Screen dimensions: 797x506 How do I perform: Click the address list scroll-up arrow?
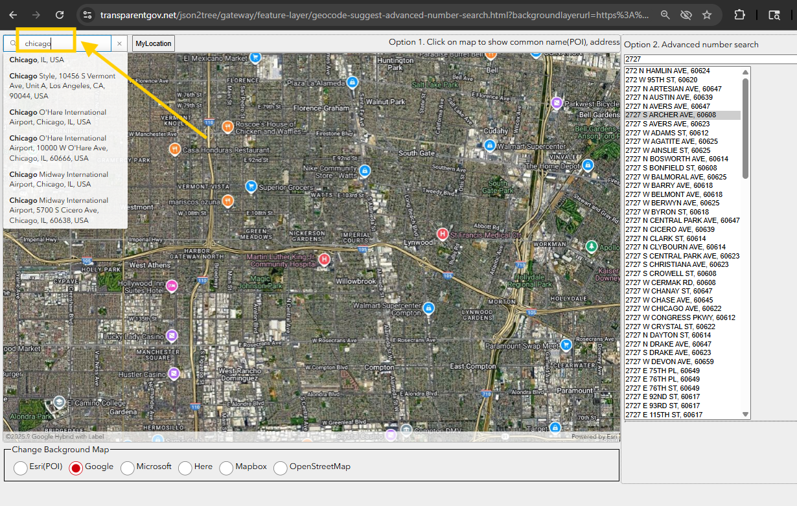745,72
